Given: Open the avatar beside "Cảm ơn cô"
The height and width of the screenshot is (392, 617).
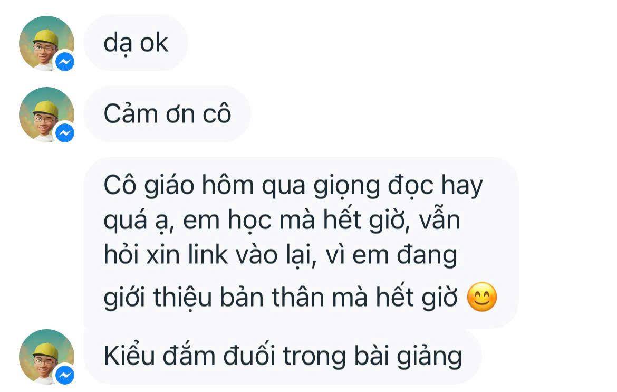Looking at the screenshot, I should [x=46, y=114].
